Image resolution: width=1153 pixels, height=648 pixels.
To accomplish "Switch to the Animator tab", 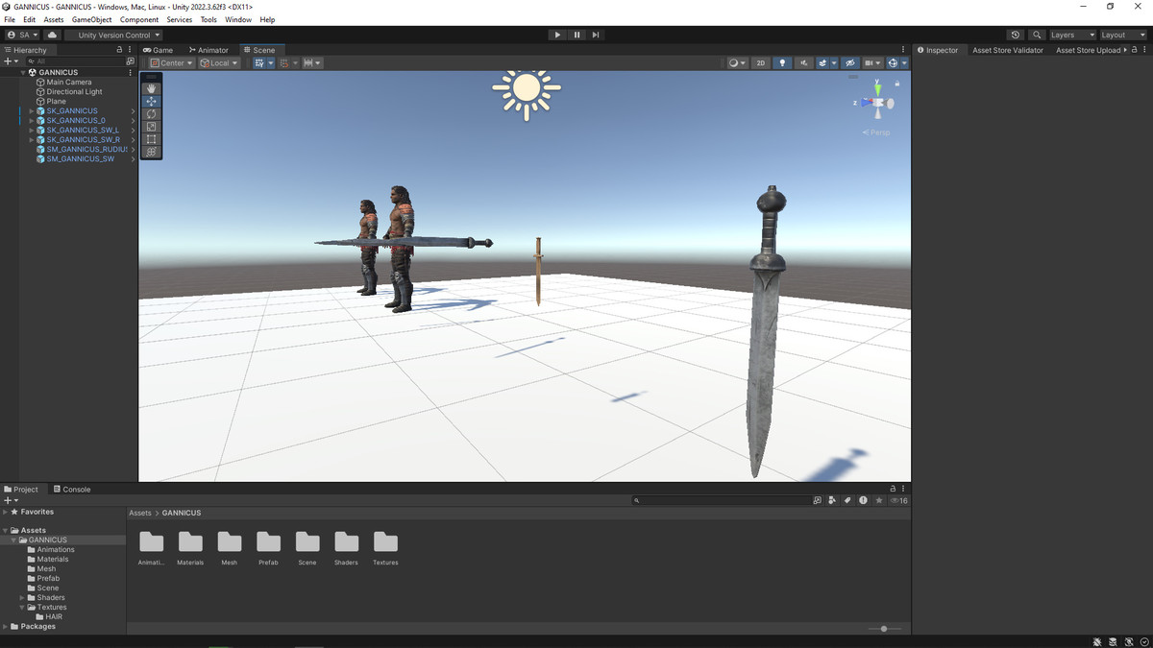I will pos(209,50).
